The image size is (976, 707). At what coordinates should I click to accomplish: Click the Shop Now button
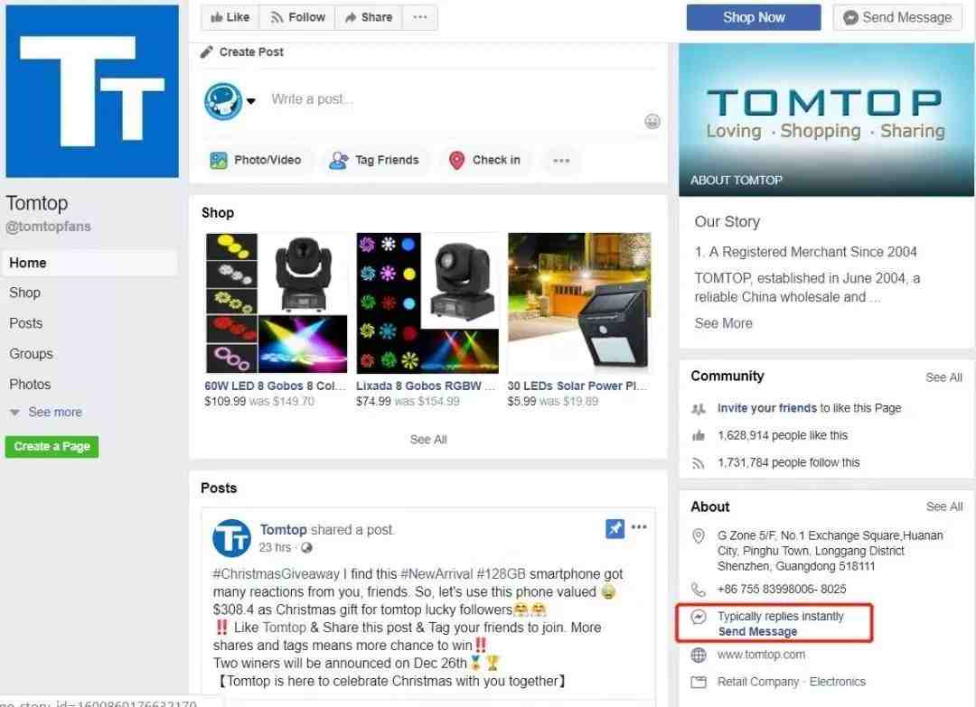tap(753, 17)
